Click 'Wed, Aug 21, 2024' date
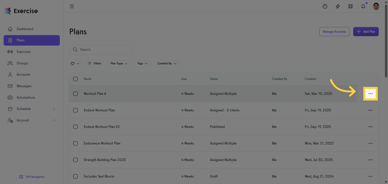 click(319, 176)
